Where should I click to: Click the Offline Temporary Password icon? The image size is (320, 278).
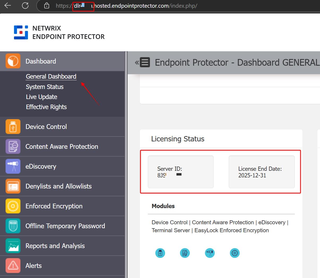coord(13,226)
